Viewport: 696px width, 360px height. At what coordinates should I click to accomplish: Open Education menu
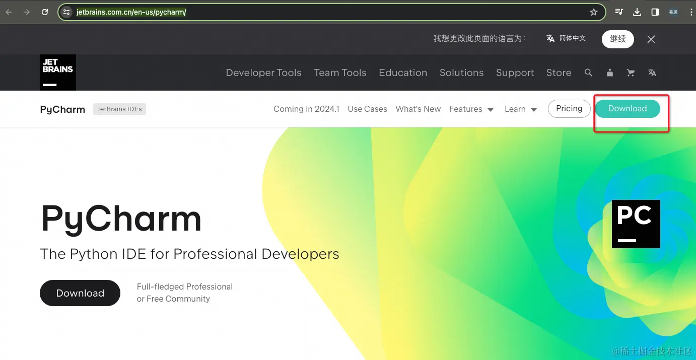click(x=403, y=73)
